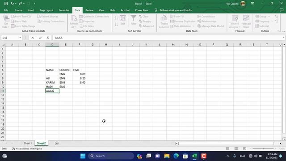Switch to the Power Pivot tab
Screen dimensions: 286x161
coord(142,10)
